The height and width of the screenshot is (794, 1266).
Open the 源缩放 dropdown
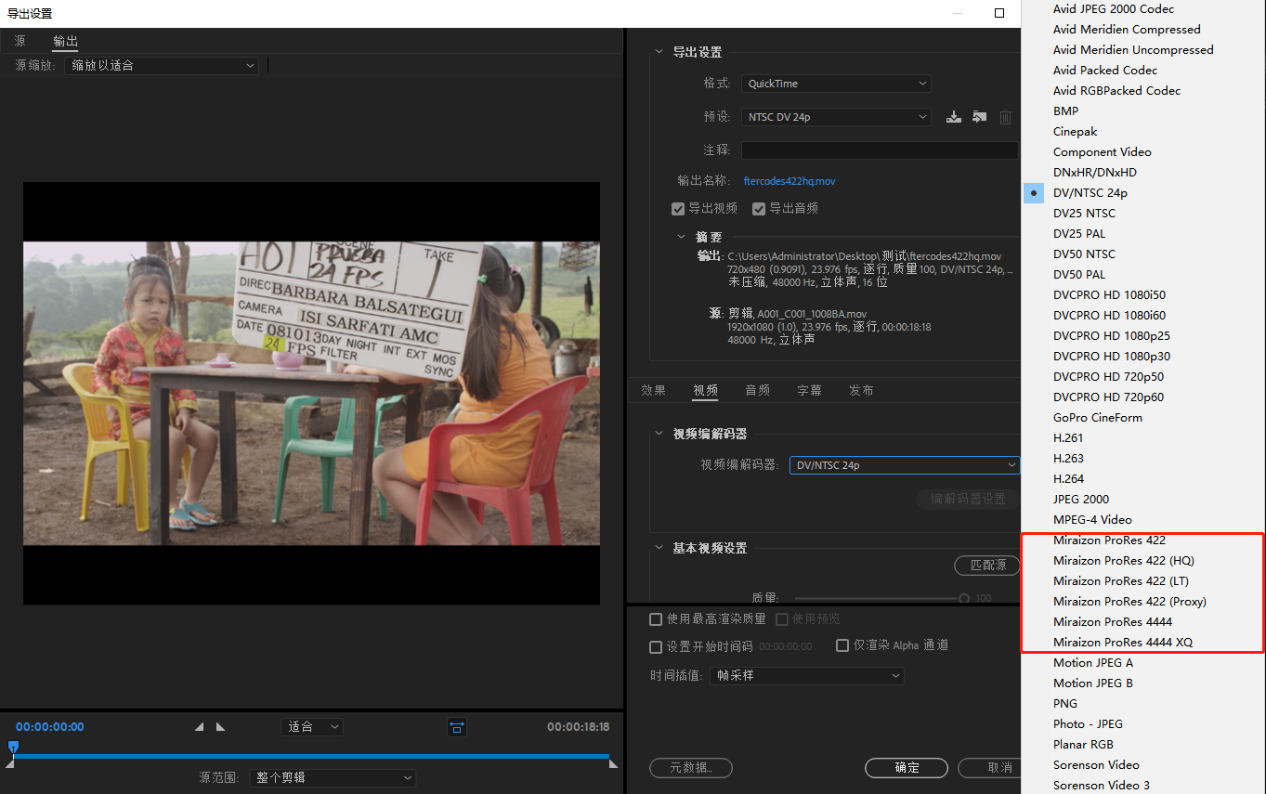(x=162, y=65)
